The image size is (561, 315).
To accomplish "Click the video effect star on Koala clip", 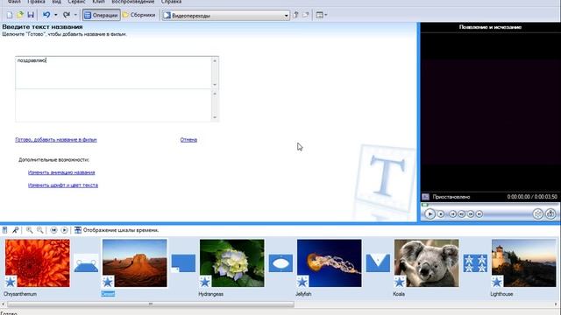I will click(x=400, y=282).
